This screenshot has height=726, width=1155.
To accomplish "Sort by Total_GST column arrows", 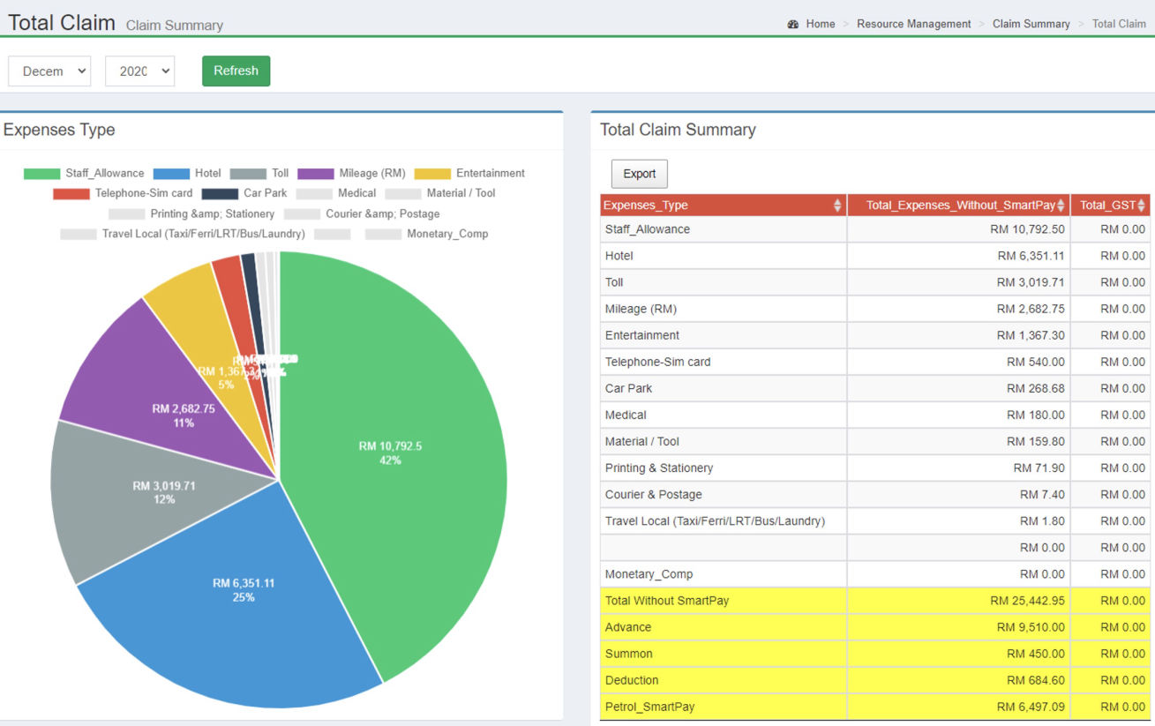I will tap(1142, 206).
